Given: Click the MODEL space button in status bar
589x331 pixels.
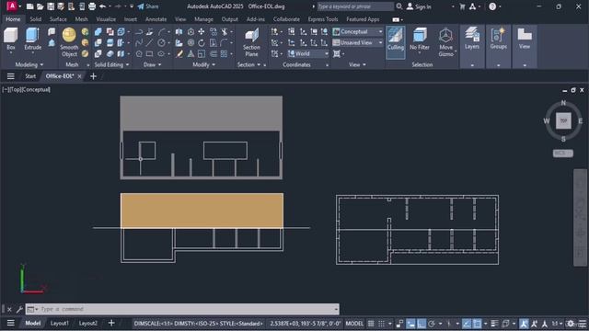Looking at the screenshot, I should [x=354, y=324].
